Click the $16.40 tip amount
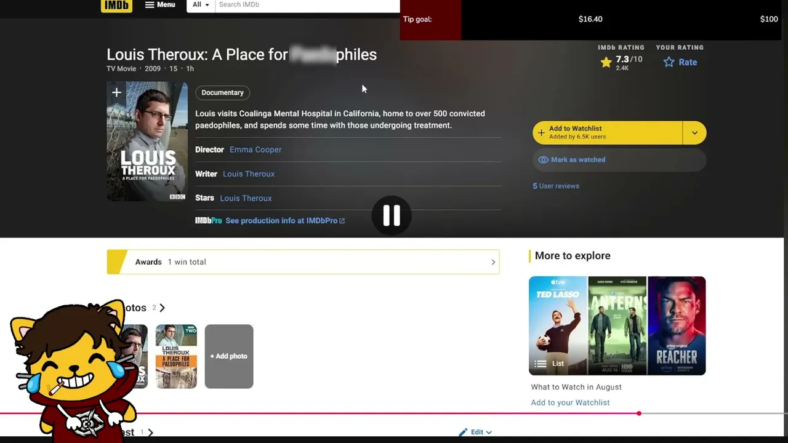 coord(590,19)
